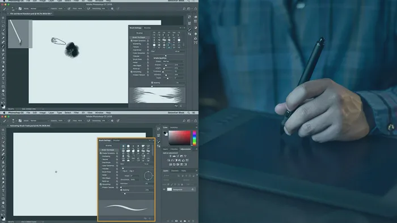
Task: Pick a hue on the rainbow color slider
Action: pyautogui.click(x=194, y=138)
